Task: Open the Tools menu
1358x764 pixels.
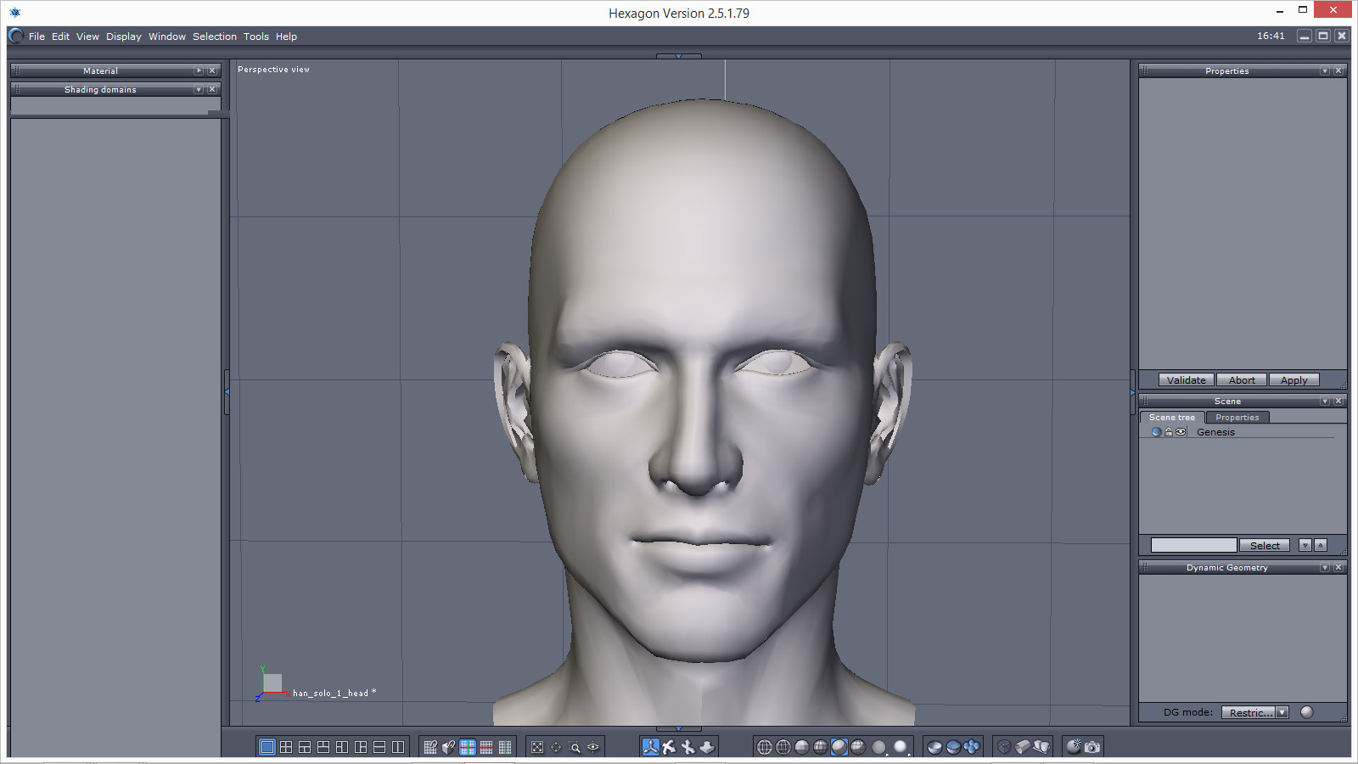Action: 256,37
